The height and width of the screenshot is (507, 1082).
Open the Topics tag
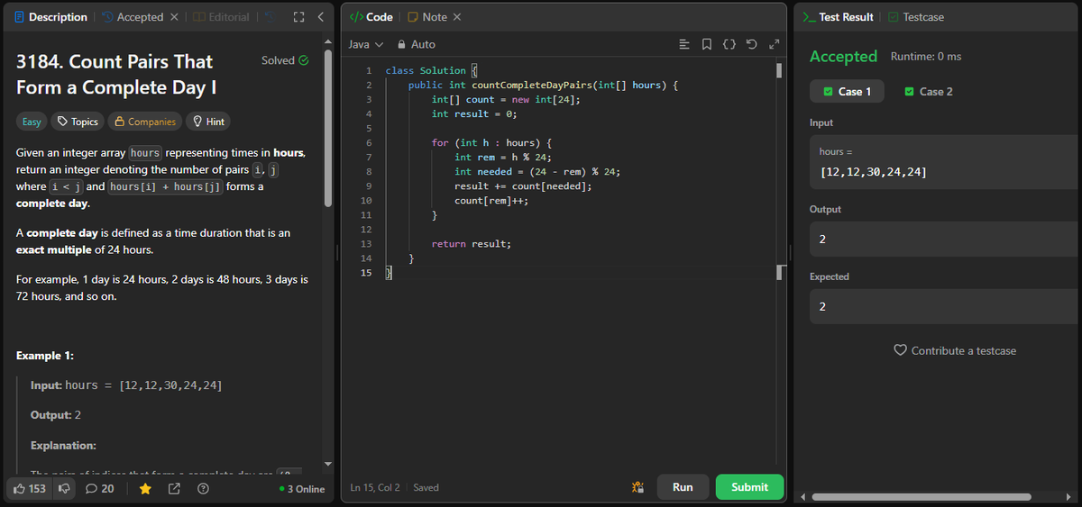pyautogui.click(x=77, y=122)
